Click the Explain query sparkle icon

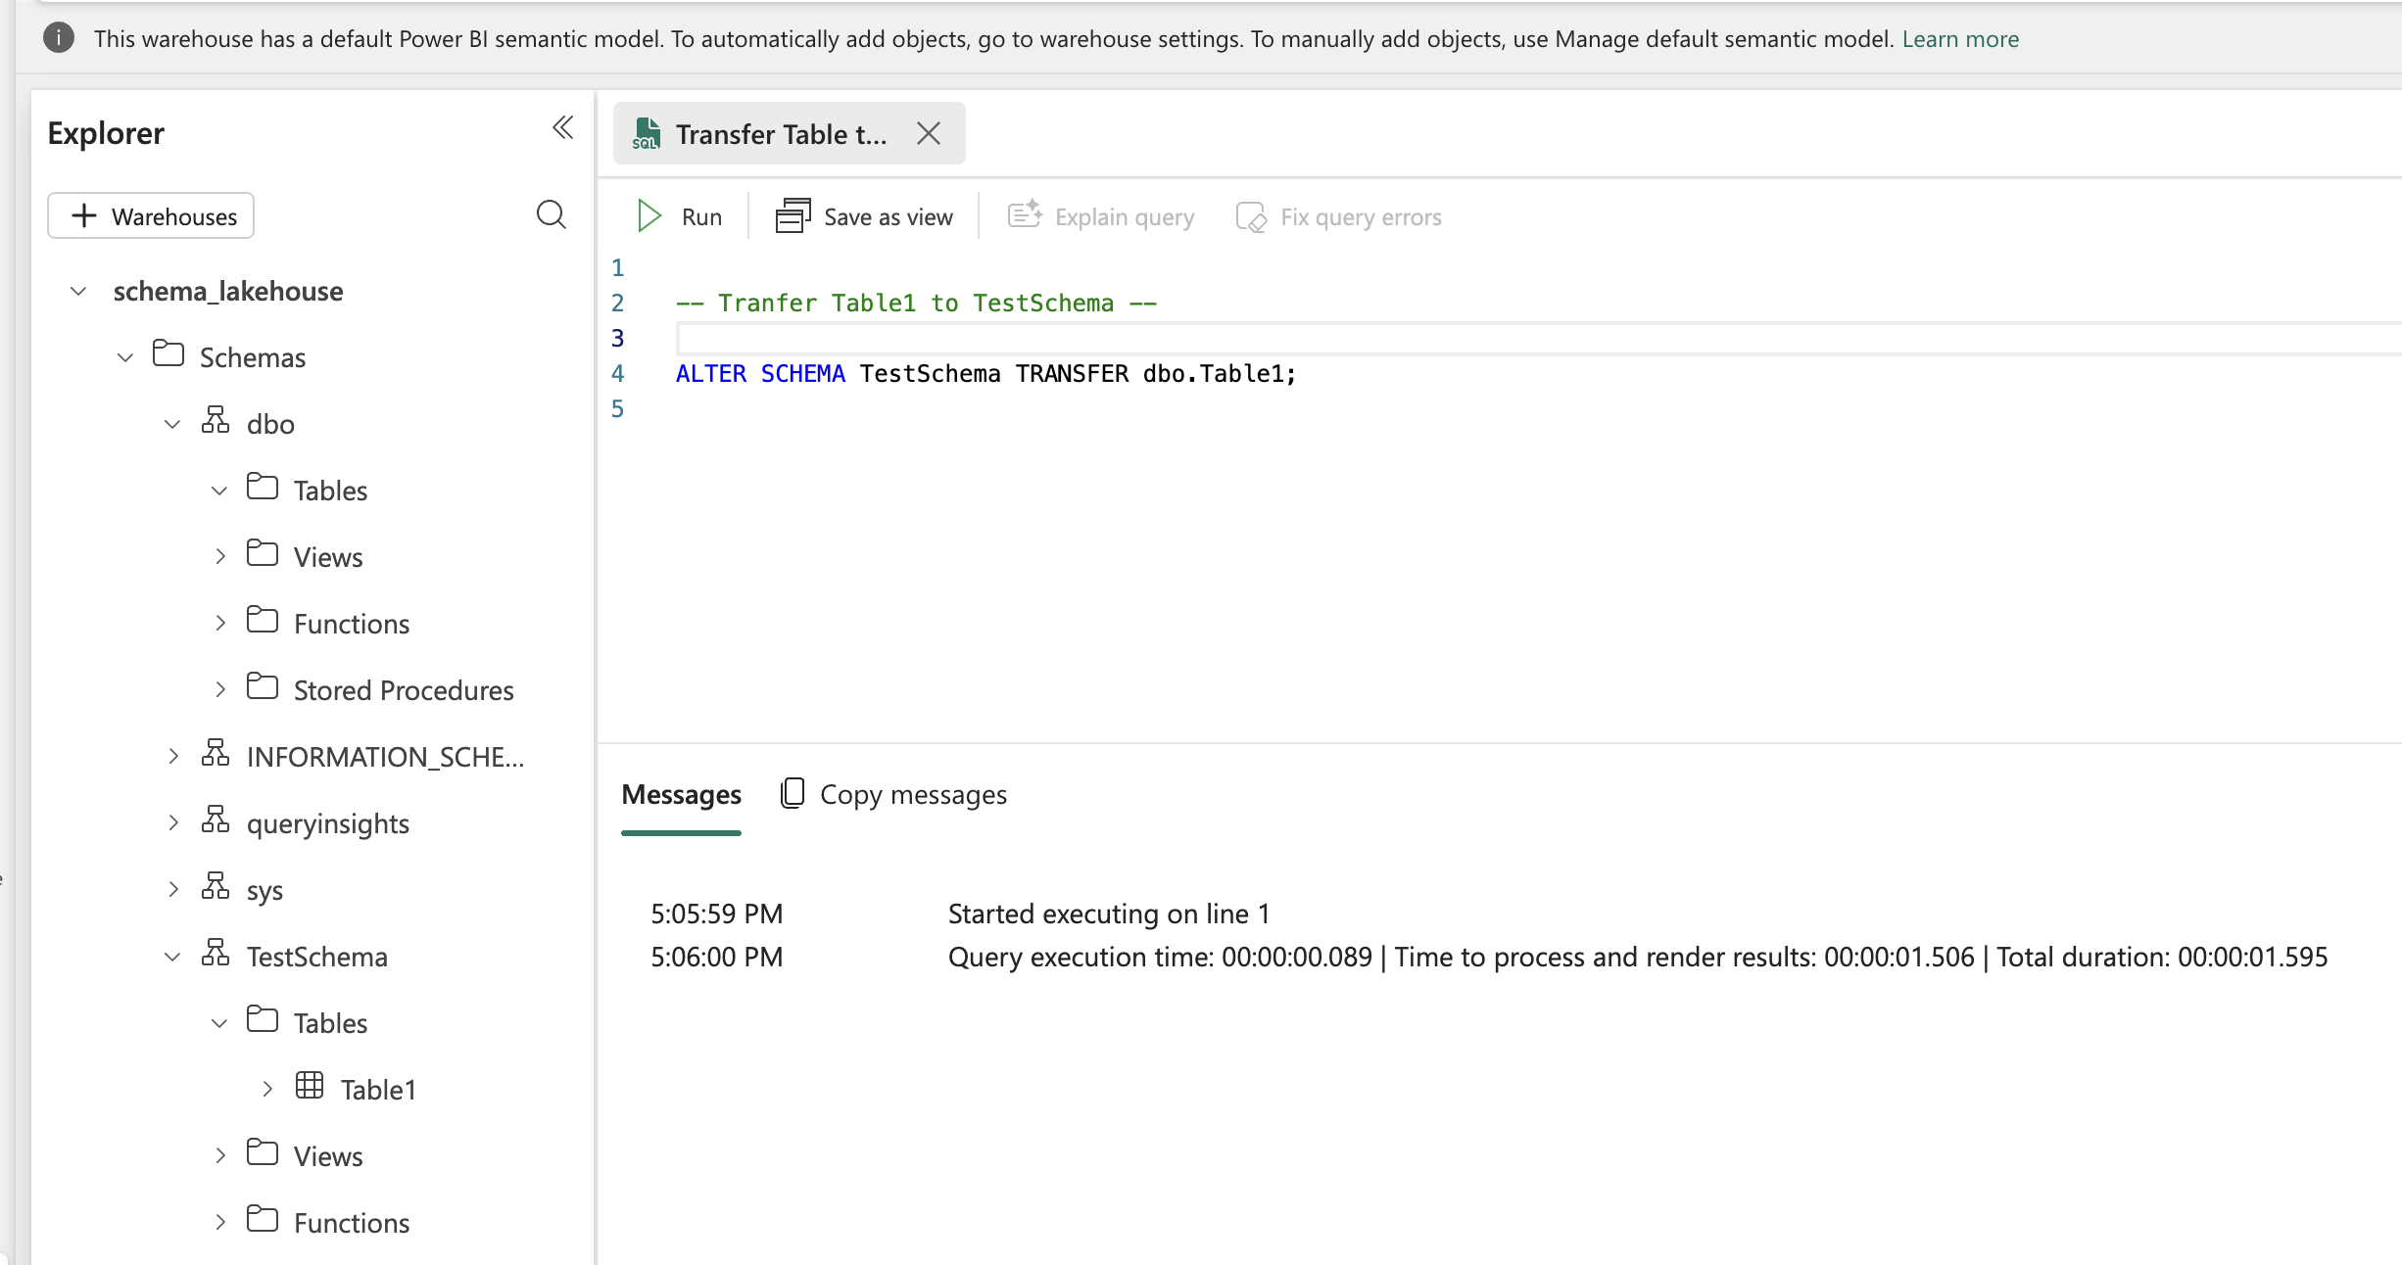click(x=1025, y=216)
